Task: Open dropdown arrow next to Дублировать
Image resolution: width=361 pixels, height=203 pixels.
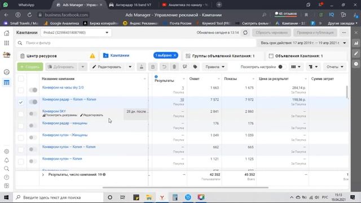Action: [x=83, y=67]
